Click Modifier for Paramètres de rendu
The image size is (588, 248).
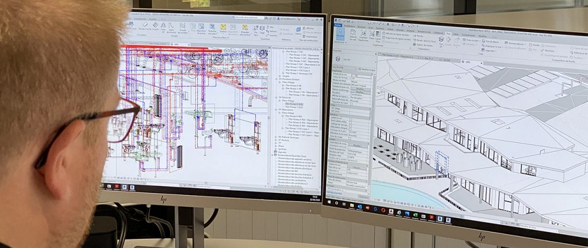click(x=357, y=145)
